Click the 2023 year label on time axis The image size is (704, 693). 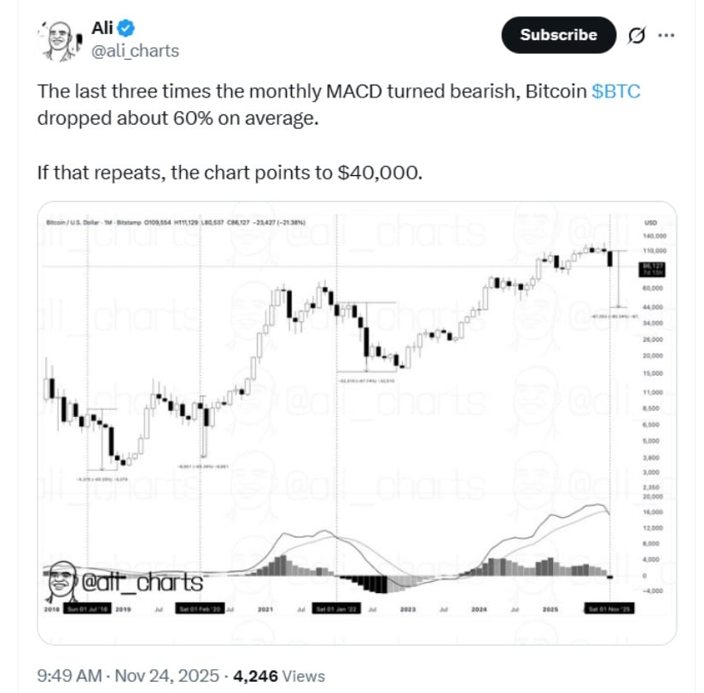click(x=407, y=609)
